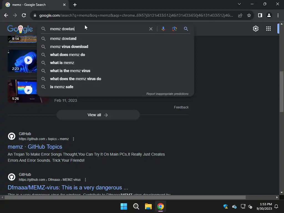Image resolution: width=284 pixels, height=213 pixels.
Task: Open the Chrome three-dot menu
Action: coord(278,16)
